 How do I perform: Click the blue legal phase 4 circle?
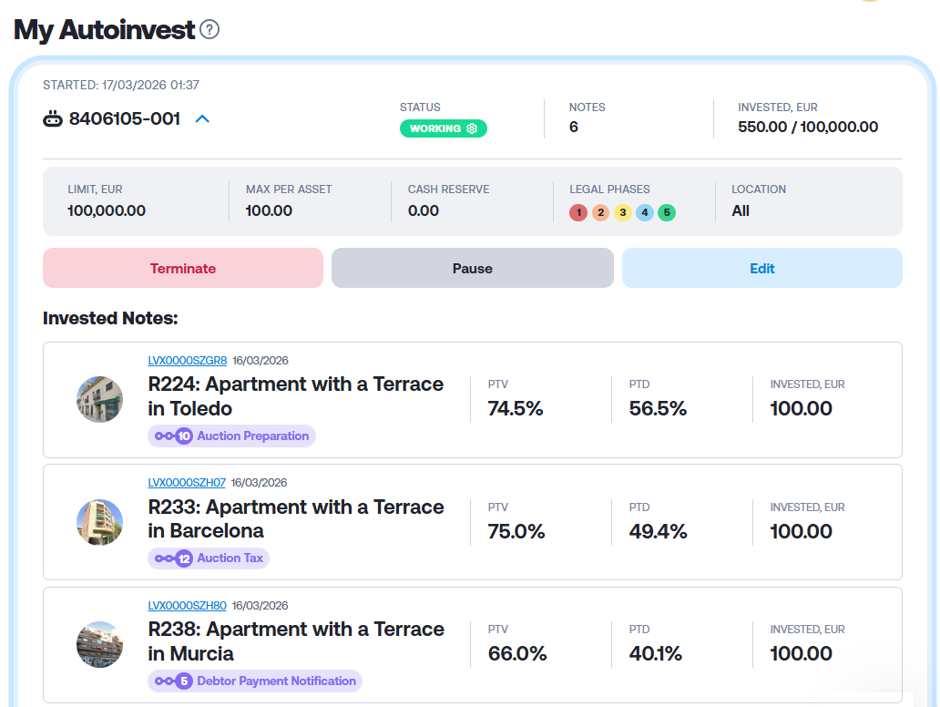coord(644,212)
